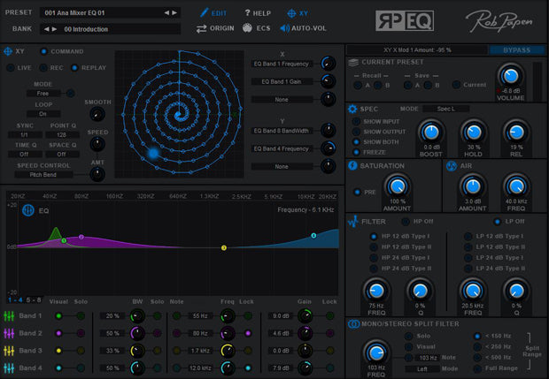Click the VOLUME knob
Image resolution: width=549 pixels, height=379 pixels.
510,76
